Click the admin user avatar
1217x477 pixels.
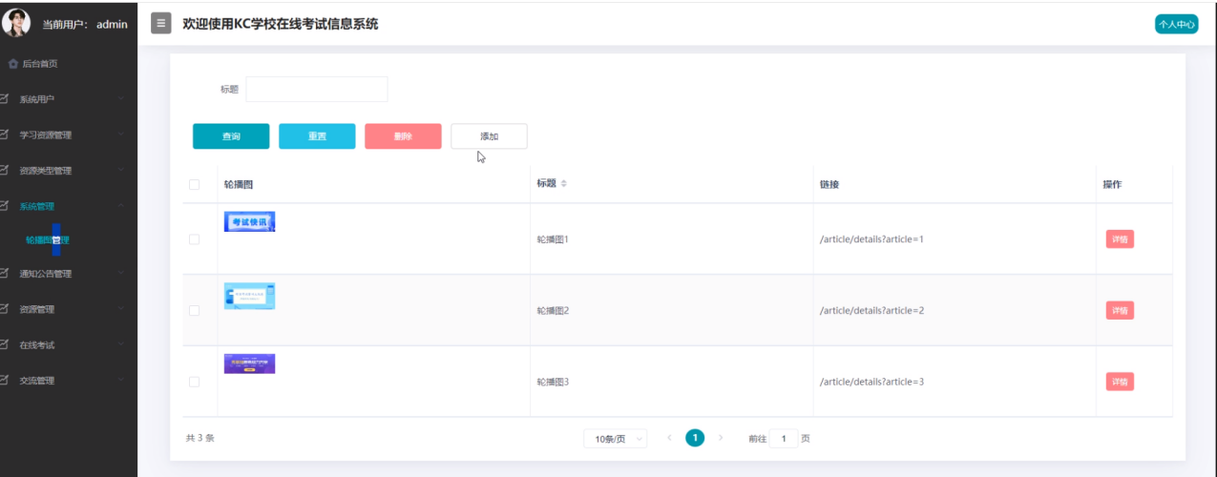[16, 23]
